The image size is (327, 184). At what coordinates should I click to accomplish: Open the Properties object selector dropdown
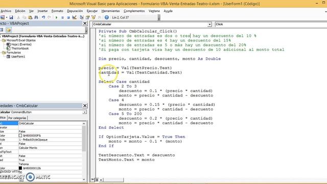(x=84, y=112)
